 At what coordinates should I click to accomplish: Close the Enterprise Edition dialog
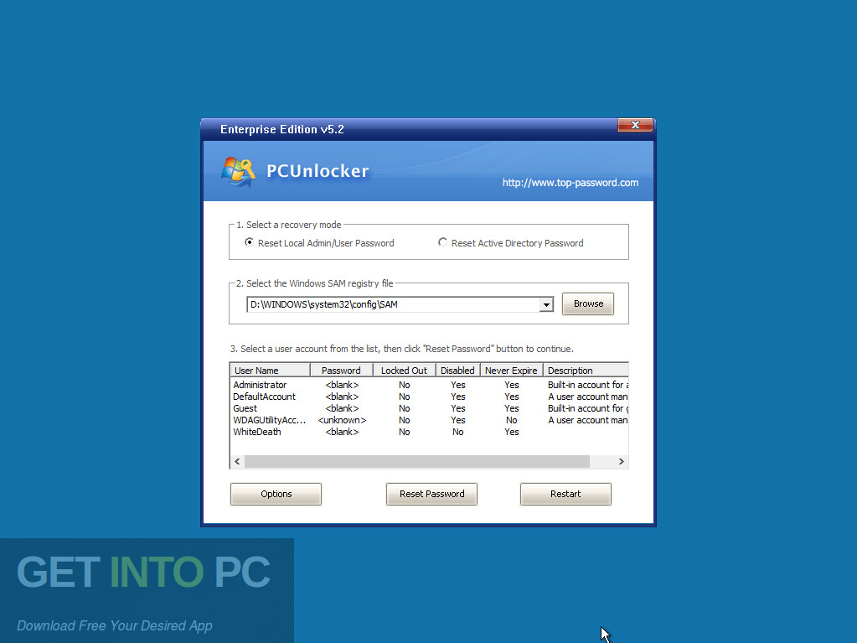coord(634,125)
